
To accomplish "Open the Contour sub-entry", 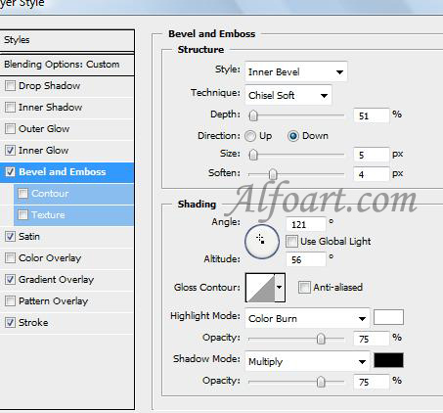I will (x=73, y=194).
